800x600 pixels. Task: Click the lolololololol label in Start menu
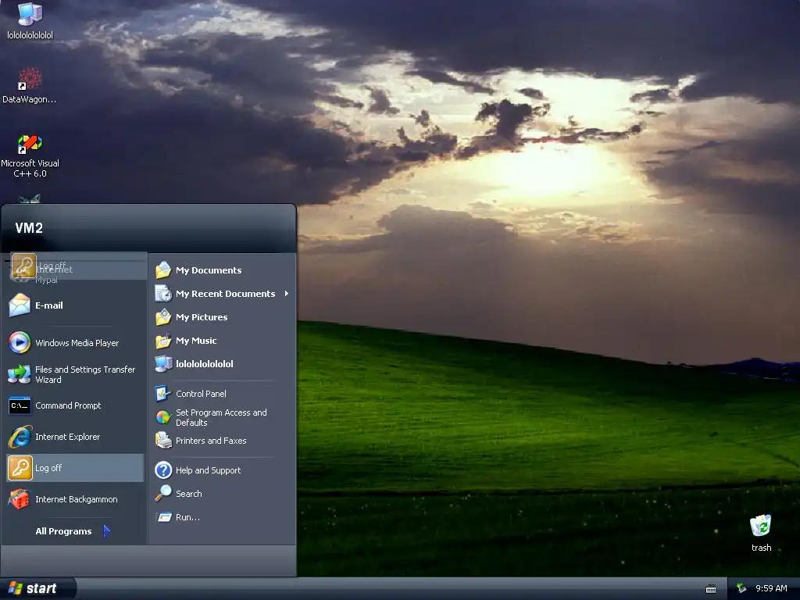(204, 364)
